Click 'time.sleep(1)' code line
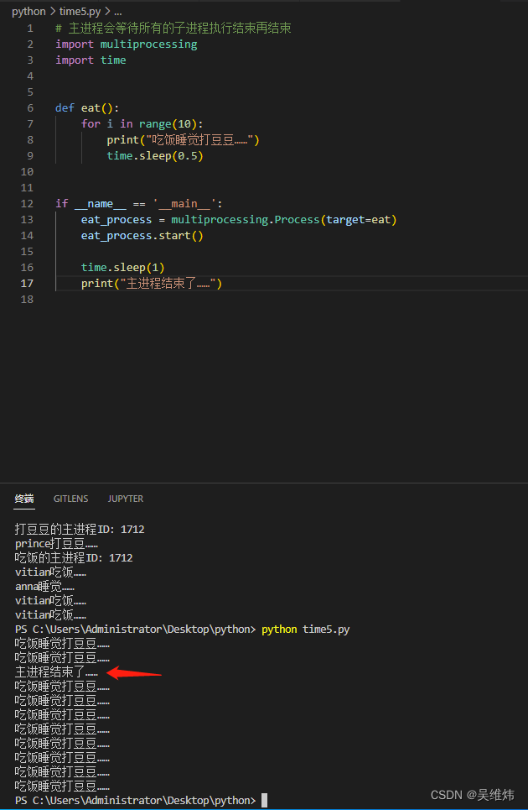 [x=122, y=268]
